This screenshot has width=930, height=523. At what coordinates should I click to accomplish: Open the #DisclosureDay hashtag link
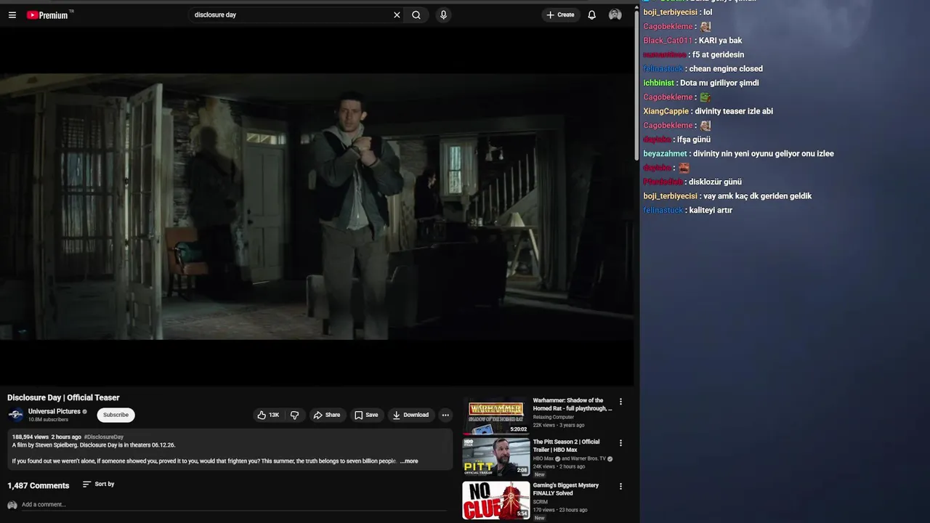(x=104, y=437)
